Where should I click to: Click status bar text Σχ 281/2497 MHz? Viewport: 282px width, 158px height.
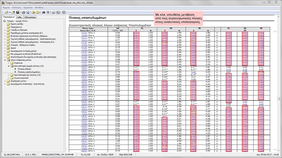pos(12,154)
